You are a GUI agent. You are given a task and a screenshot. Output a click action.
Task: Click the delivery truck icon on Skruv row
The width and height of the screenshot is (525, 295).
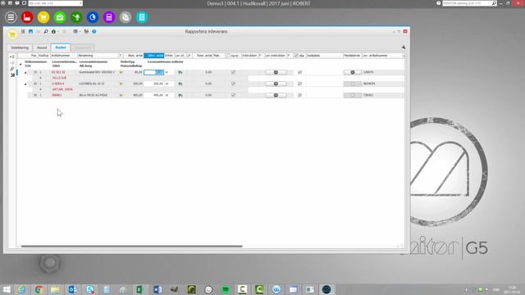click(180, 95)
